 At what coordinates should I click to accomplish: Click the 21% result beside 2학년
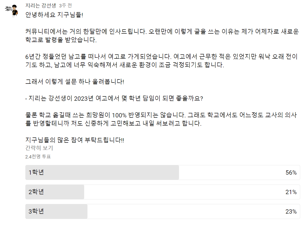tap(291, 192)
